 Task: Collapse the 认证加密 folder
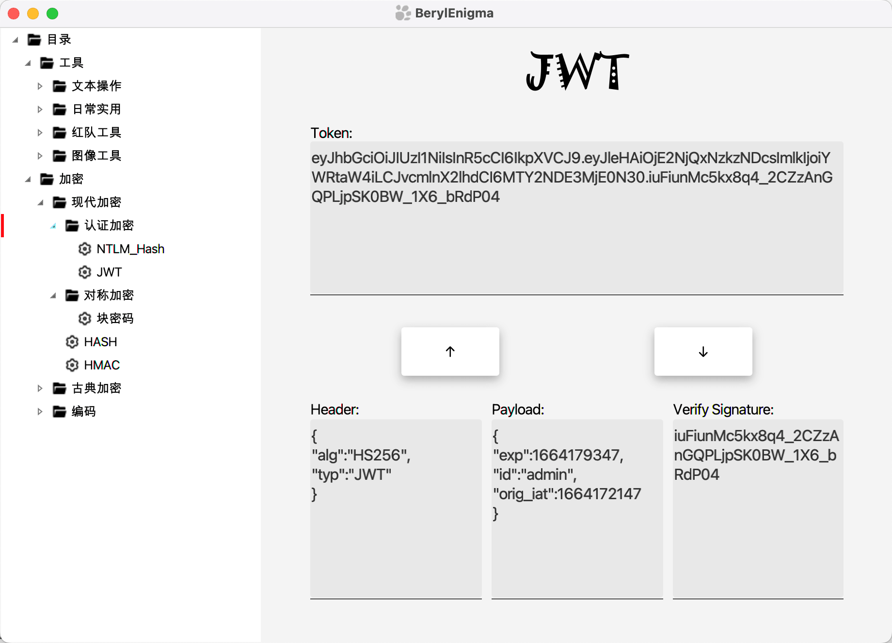[x=53, y=226]
